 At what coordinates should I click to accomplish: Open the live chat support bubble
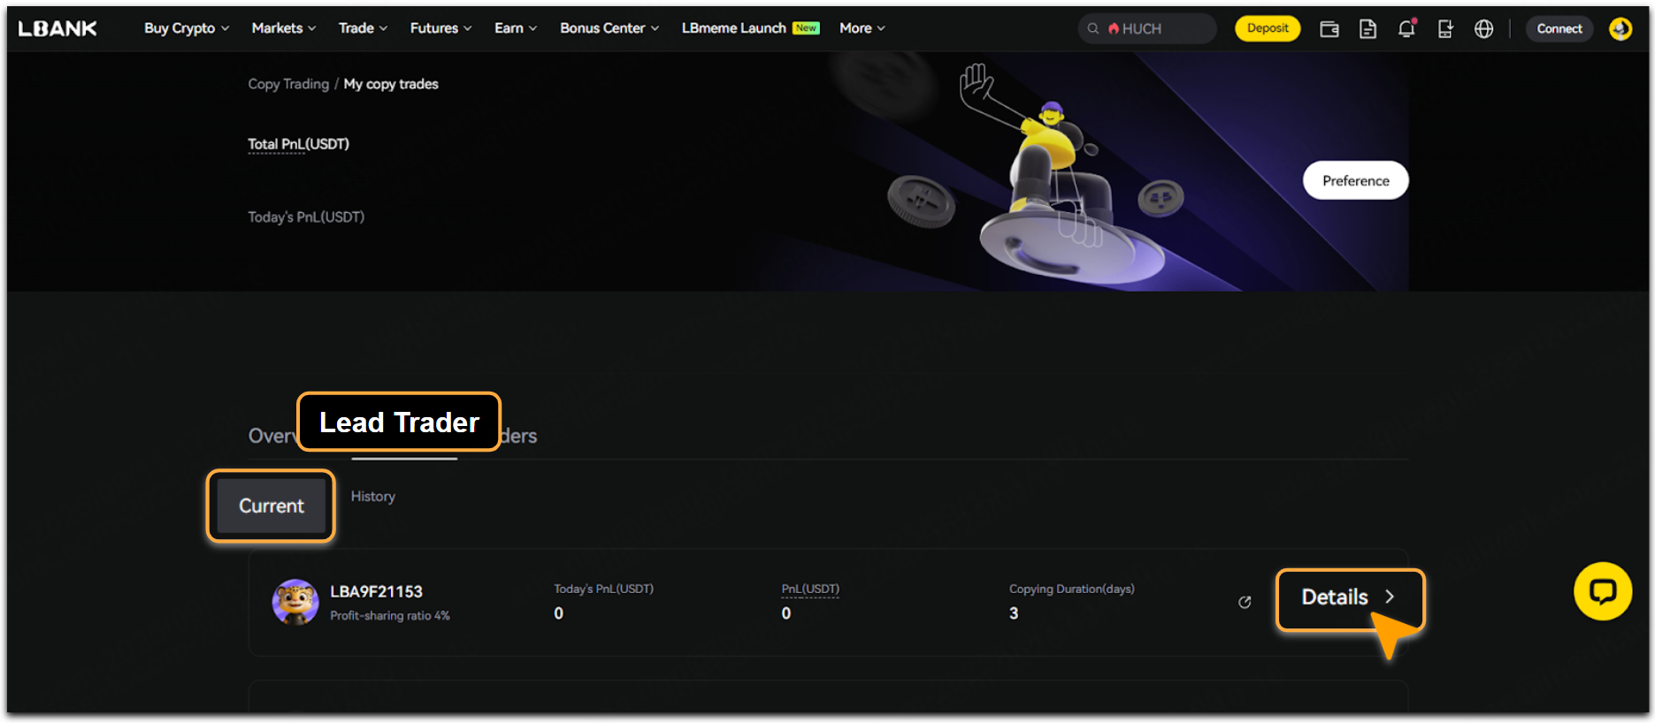coord(1602,591)
